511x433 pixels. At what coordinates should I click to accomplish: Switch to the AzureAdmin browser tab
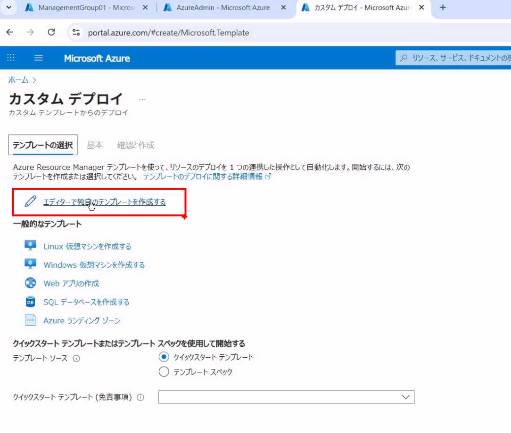click(223, 8)
